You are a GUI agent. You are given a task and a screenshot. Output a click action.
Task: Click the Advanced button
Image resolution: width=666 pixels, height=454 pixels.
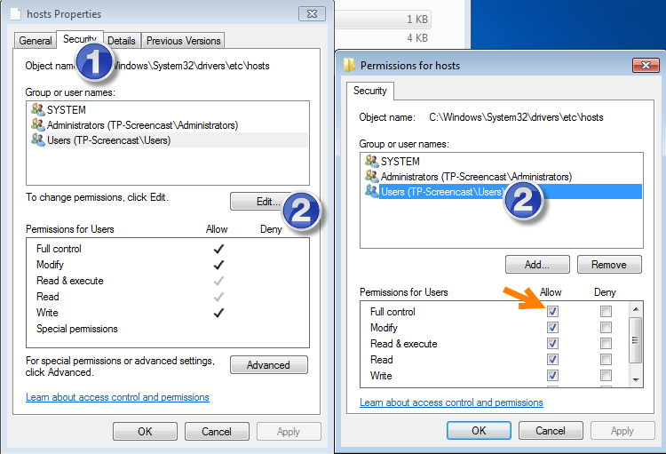(x=268, y=365)
